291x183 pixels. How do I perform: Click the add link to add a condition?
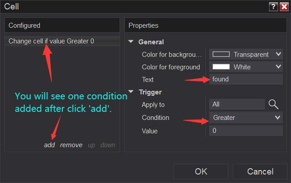click(x=49, y=145)
